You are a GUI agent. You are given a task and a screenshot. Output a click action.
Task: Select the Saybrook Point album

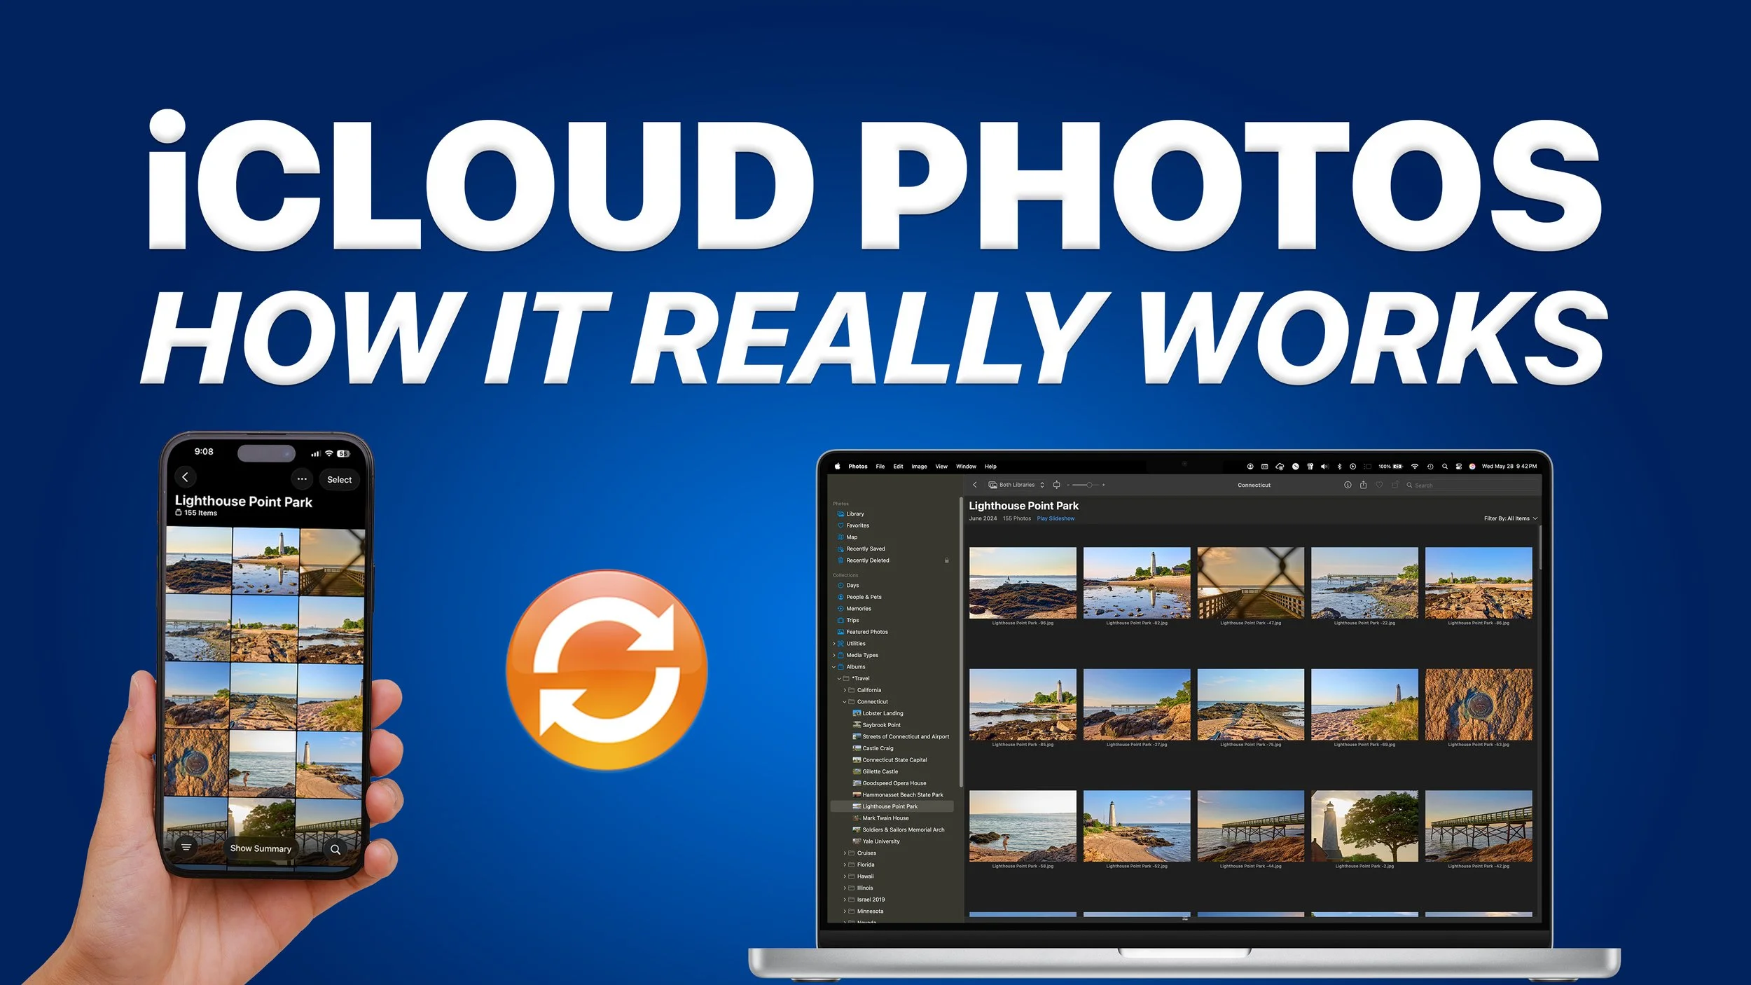coord(877,725)
